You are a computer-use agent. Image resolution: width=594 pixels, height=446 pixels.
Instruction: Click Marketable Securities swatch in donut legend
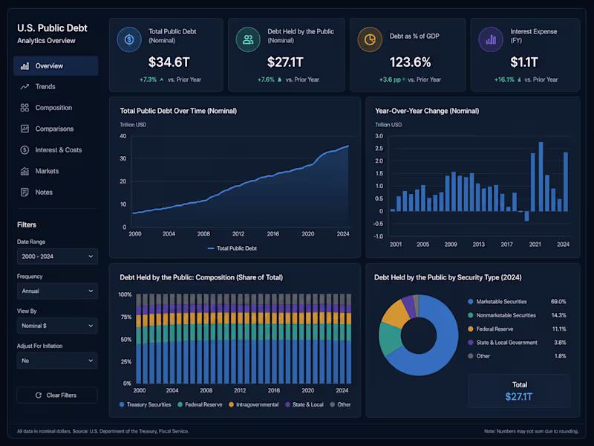pos(471,302)
